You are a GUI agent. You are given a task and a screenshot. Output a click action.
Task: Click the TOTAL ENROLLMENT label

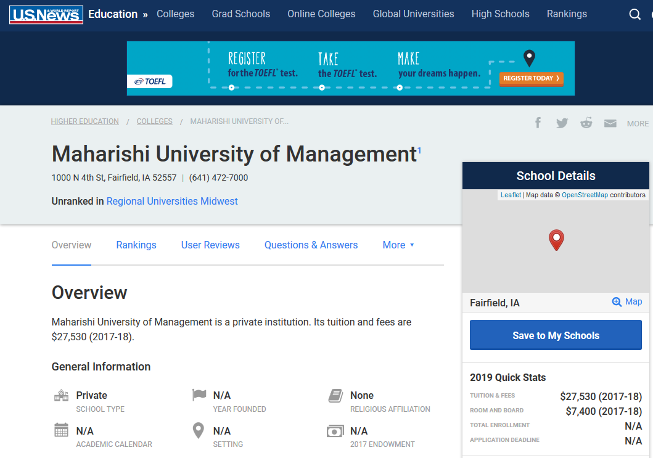click(499, 425)
